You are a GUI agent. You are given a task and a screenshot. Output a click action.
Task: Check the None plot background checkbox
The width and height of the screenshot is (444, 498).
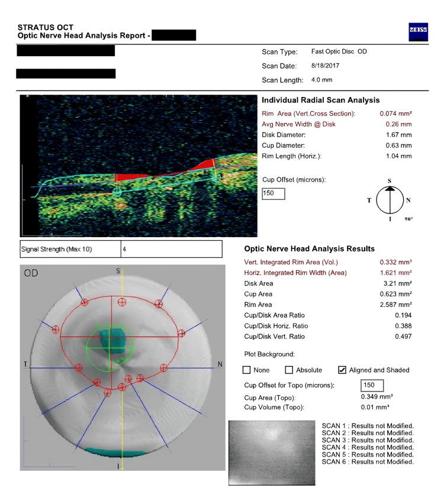(246, 370)
